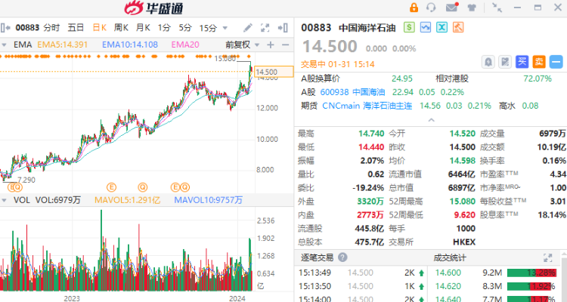Zoom out chart with minus icon

[285, 45]
